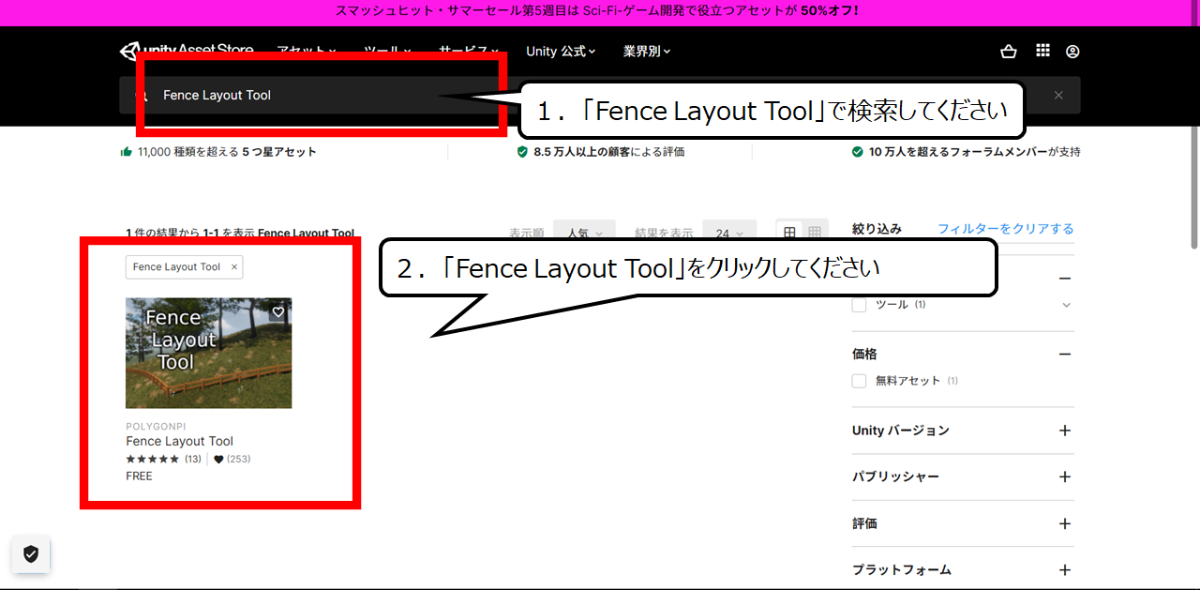Expand the ツール subcategory chevron
Image resolution: width=1200 pixels, height=590 pixels.
pyautogui.click(x=1066, y=305)
